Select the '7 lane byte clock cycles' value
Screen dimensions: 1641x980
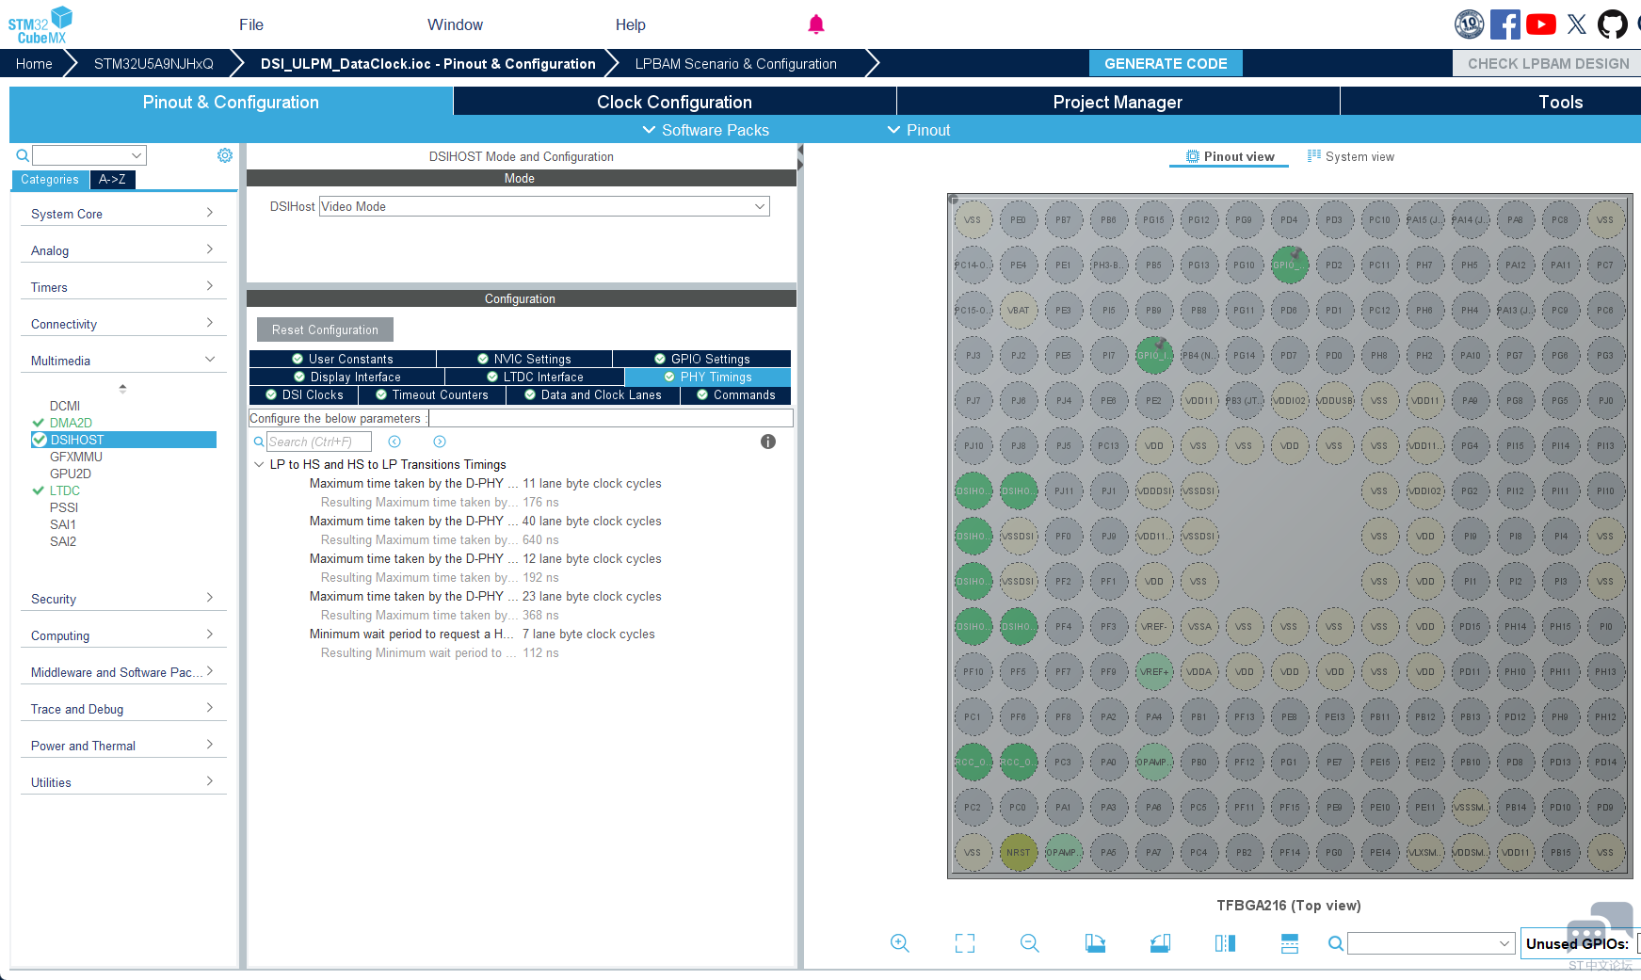click(x=588, y=634)
